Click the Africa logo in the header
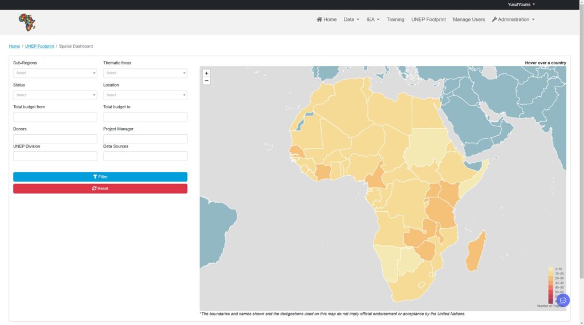Screen dimensions: 584x325 [x=27, y=22]
